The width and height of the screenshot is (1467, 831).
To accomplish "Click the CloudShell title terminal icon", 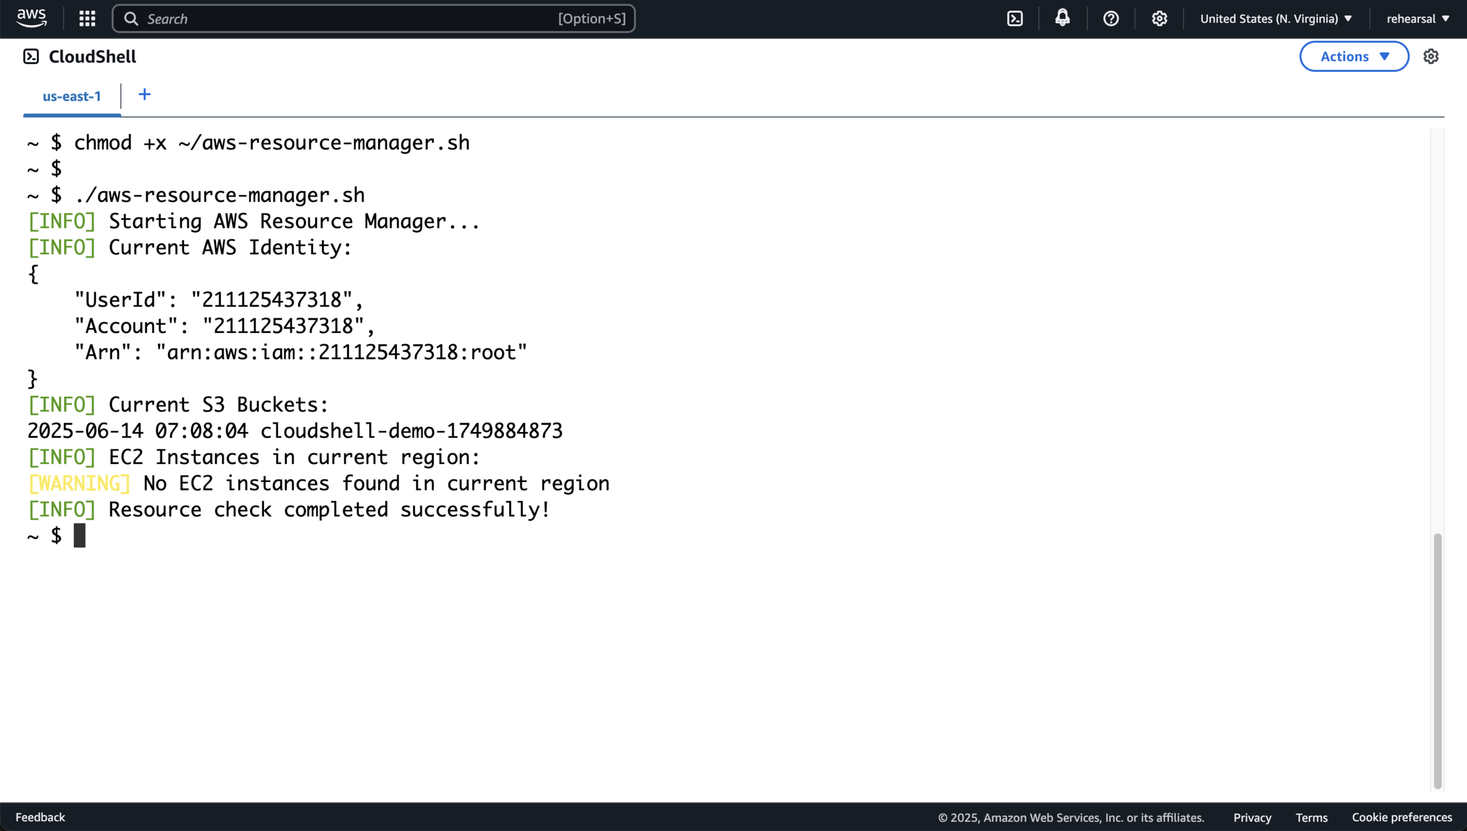I will (31, 57).
